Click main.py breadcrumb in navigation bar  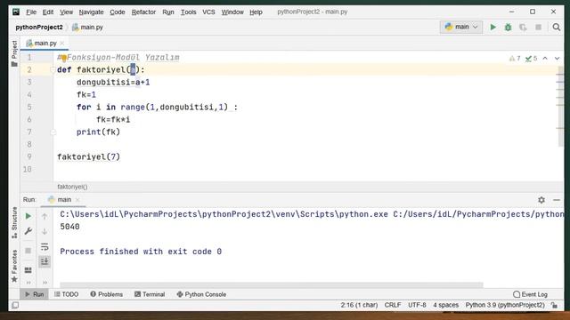pyautogui.click(x=87, y=28)
